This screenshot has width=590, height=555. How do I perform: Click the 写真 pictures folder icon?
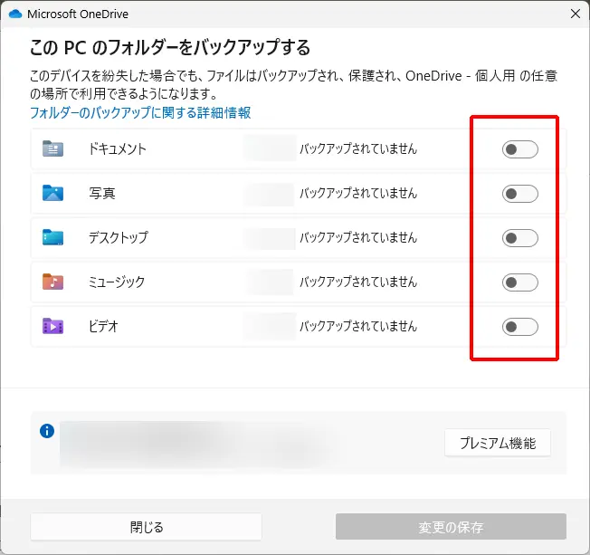coord(52,193)
